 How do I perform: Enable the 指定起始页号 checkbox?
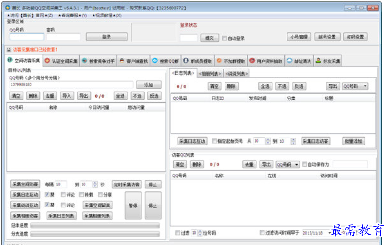tap(214, 141)
